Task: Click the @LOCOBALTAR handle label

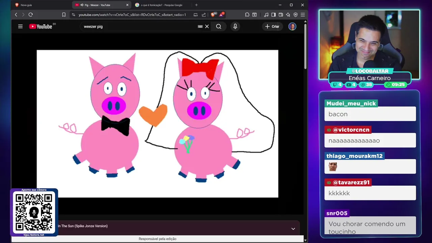Action: (370, 71)
